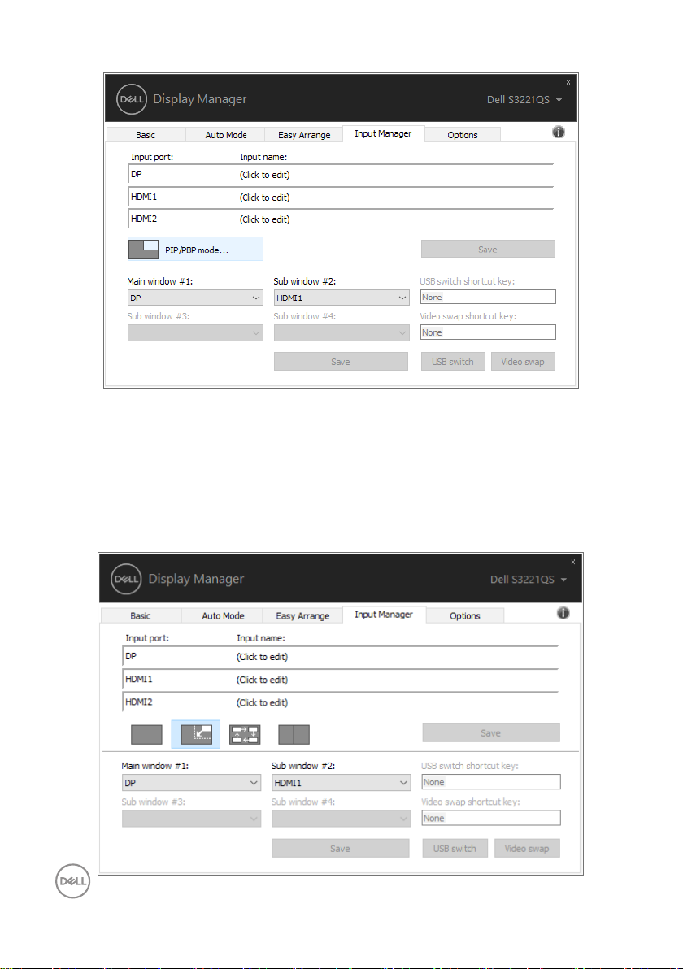Edit HDMI2 input name in lower window
The image size is (683, 969).
tap(262, 702)
